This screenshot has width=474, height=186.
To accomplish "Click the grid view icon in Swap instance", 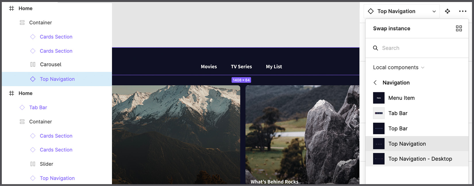I will [x=459, y=28].
